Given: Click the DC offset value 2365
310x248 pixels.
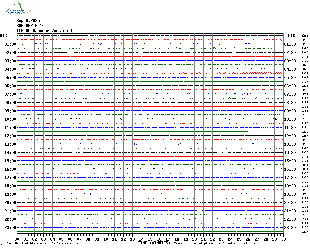Looking at the screenshot, I should coord(305,161).
